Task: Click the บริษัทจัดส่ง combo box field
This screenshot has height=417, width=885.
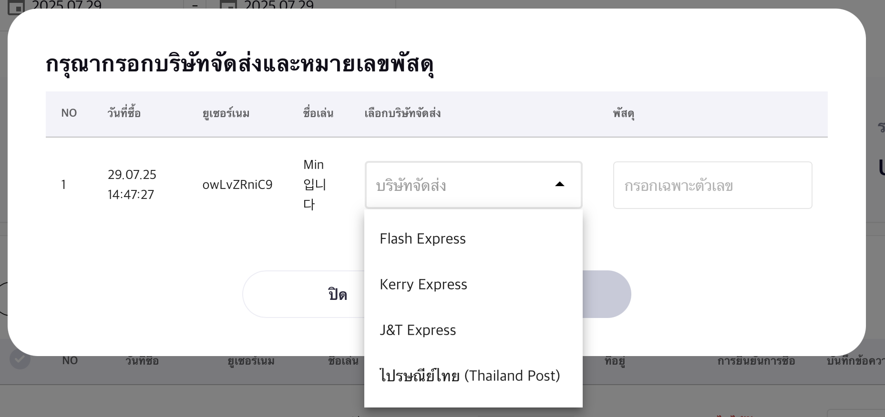Action: 458,185
